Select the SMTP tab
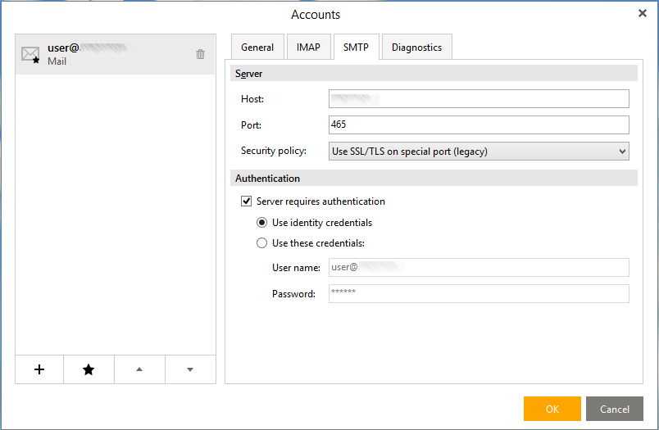 point(356,48)
